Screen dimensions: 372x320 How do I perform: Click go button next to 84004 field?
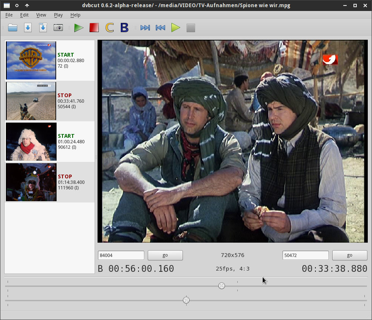(165, 255)
